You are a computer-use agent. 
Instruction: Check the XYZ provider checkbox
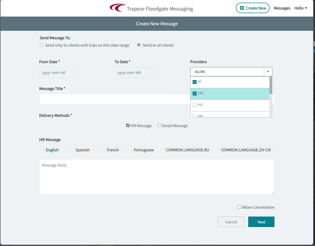194,105
